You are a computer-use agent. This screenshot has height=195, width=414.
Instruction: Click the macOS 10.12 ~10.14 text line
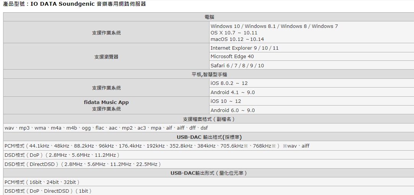(237, 39)
